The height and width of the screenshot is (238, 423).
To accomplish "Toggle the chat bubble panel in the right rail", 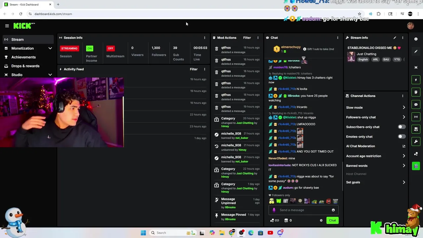I will click(416, 104).
